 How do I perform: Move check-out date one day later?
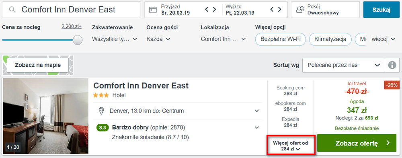click(x=279, y=10)
